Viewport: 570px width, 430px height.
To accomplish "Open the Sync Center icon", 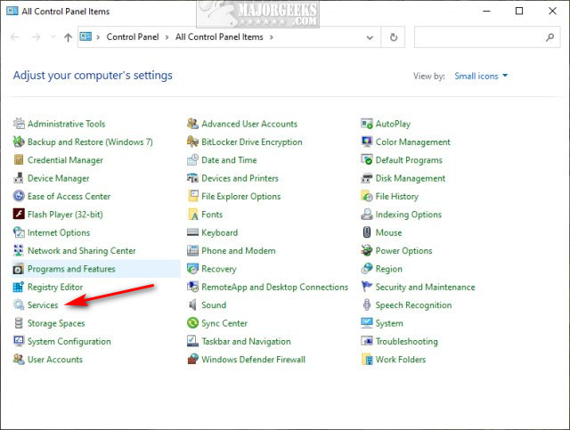I will 192,324.
